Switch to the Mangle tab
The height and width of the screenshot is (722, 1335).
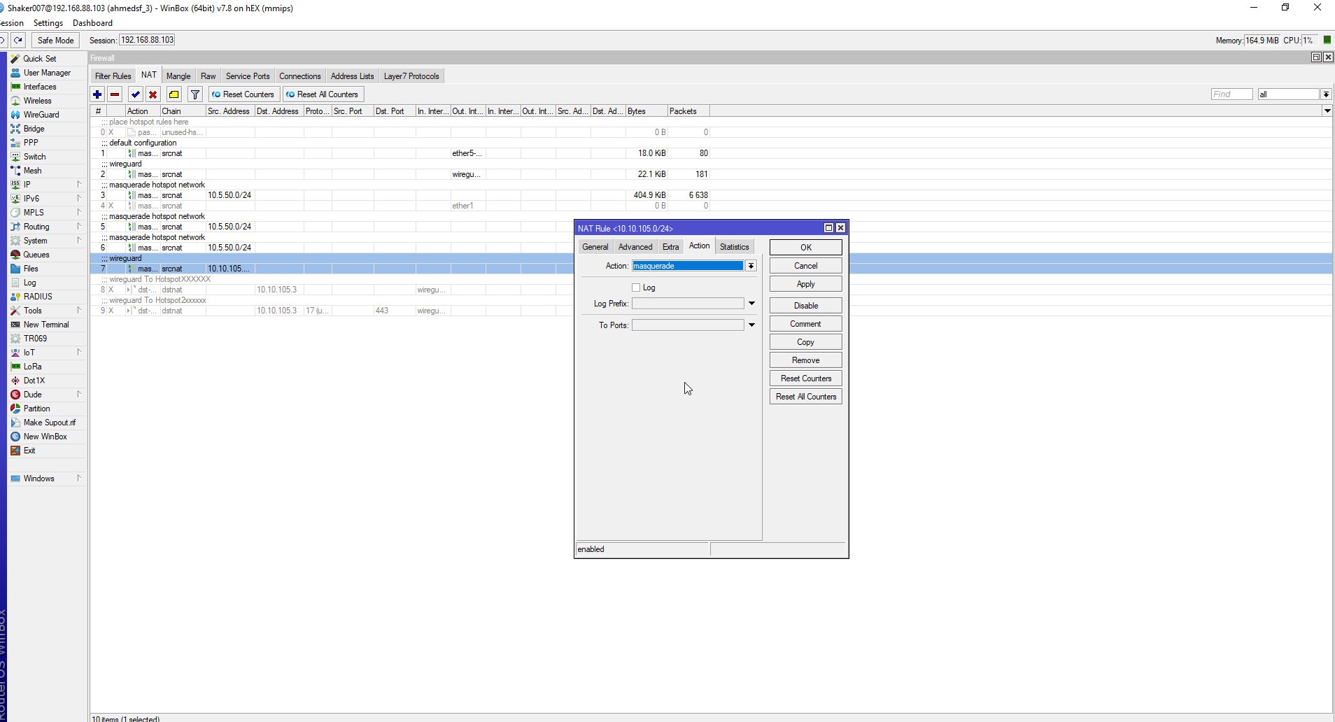[178, 76]
